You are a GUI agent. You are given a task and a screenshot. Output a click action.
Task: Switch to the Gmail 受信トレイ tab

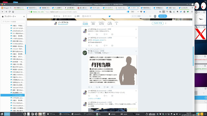pos(19,8)
